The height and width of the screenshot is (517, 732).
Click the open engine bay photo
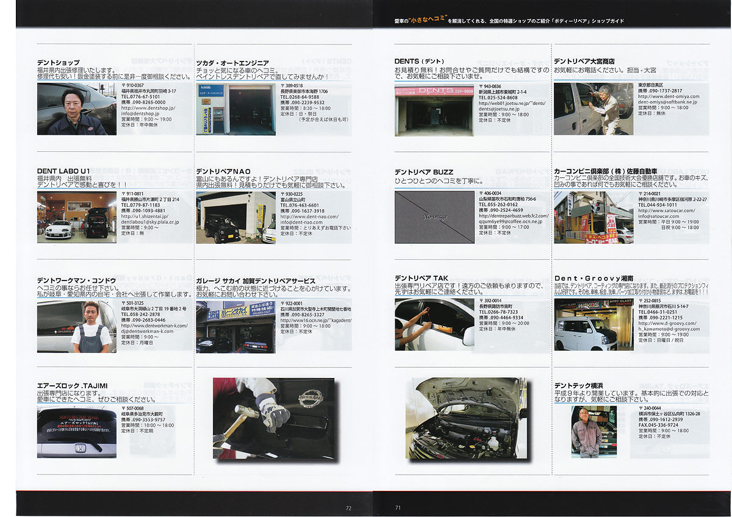click(x=466, y=418)
